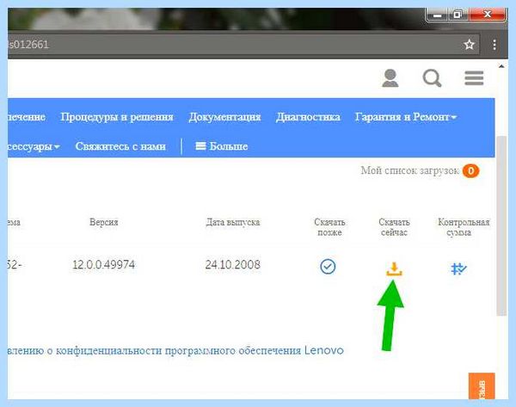Open the orange feedback tab
516x407 pixels.
pos(482,386)
